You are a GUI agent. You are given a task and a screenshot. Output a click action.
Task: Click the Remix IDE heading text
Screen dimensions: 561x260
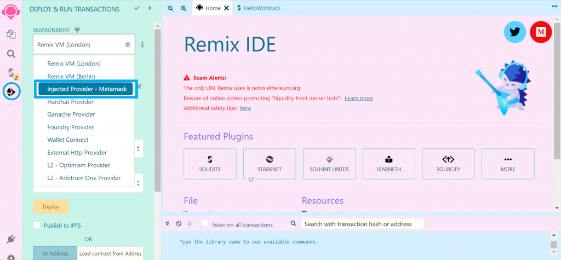(x=230, y=44)
